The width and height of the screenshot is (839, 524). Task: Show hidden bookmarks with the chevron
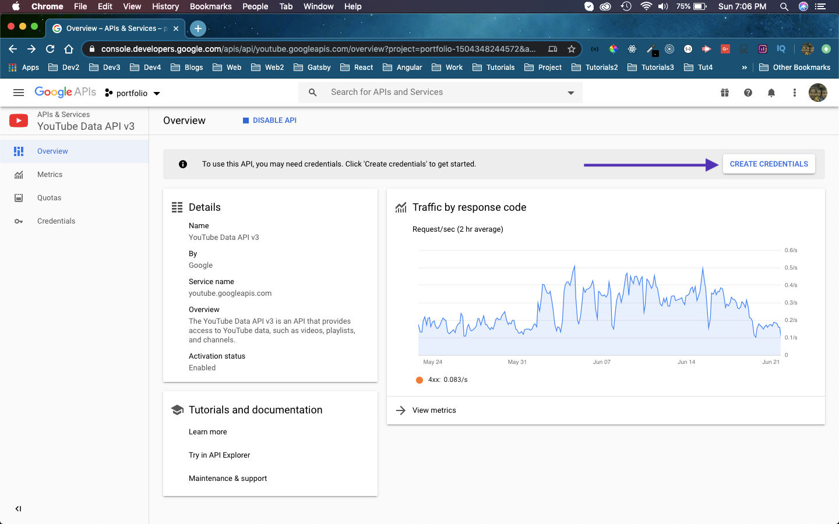point(744,68)
